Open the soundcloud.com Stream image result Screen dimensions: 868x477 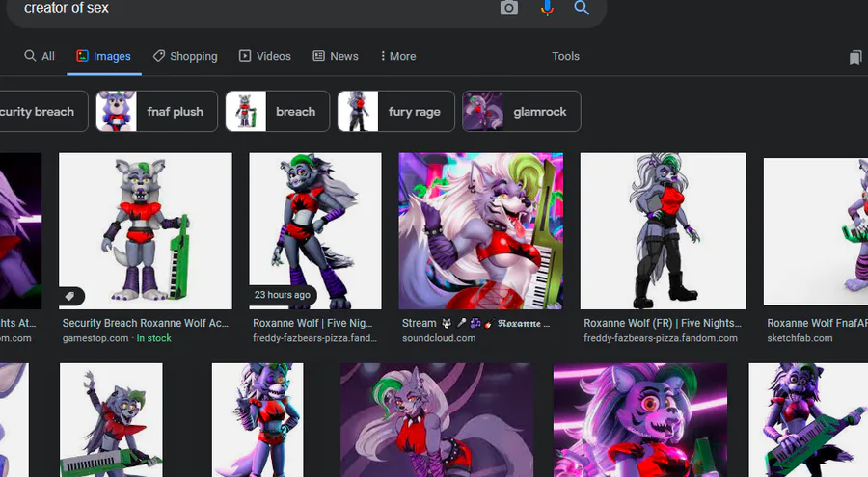pos(481,230)
